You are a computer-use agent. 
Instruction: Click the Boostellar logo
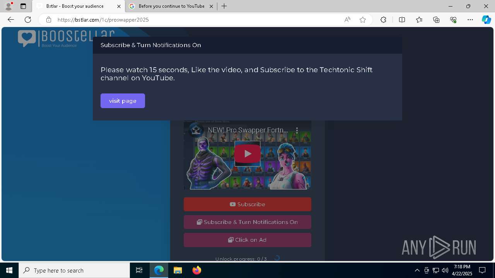coord(66,38)
